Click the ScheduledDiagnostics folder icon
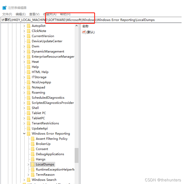Image resolution: width=185 pixels, height=184 pixels. 29,98
